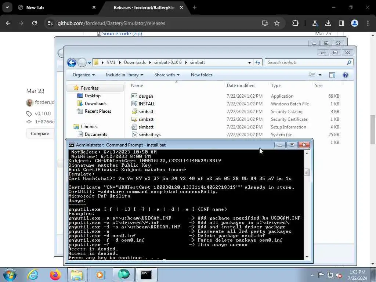
Task: Click New folder button
Action: point(202,75)
